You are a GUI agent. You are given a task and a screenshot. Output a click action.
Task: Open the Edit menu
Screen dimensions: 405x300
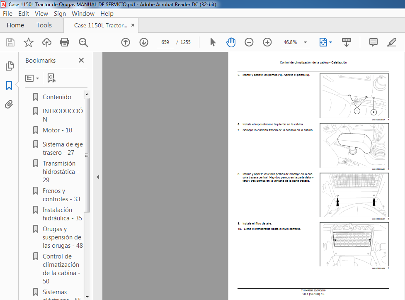tap(24, 13)
